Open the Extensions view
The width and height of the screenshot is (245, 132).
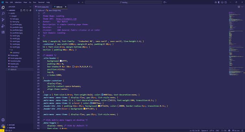point(3,32)
